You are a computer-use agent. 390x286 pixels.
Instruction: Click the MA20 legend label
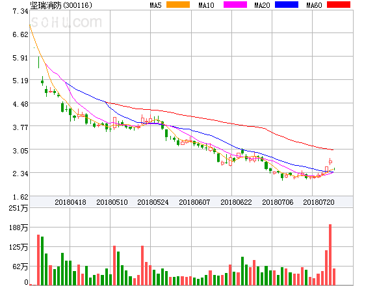262,5
